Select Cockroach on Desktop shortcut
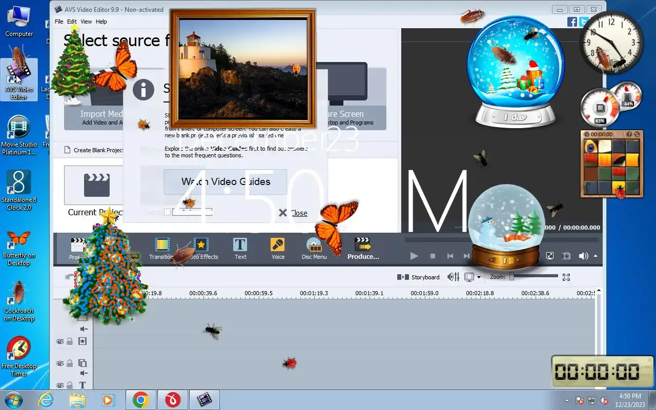656x410 pixels. [x=19, y=302]
